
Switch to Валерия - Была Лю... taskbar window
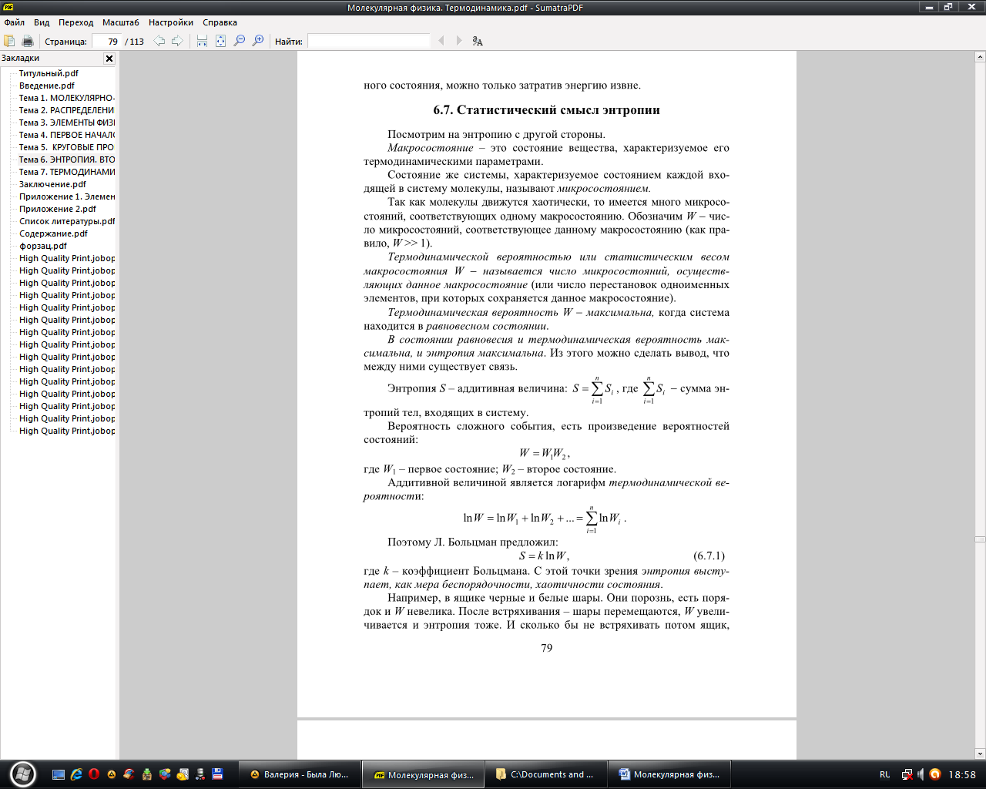[x=300, y=775]
